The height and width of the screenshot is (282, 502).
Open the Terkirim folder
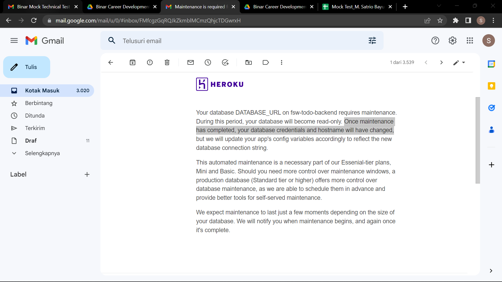click(x=35, y=128)
